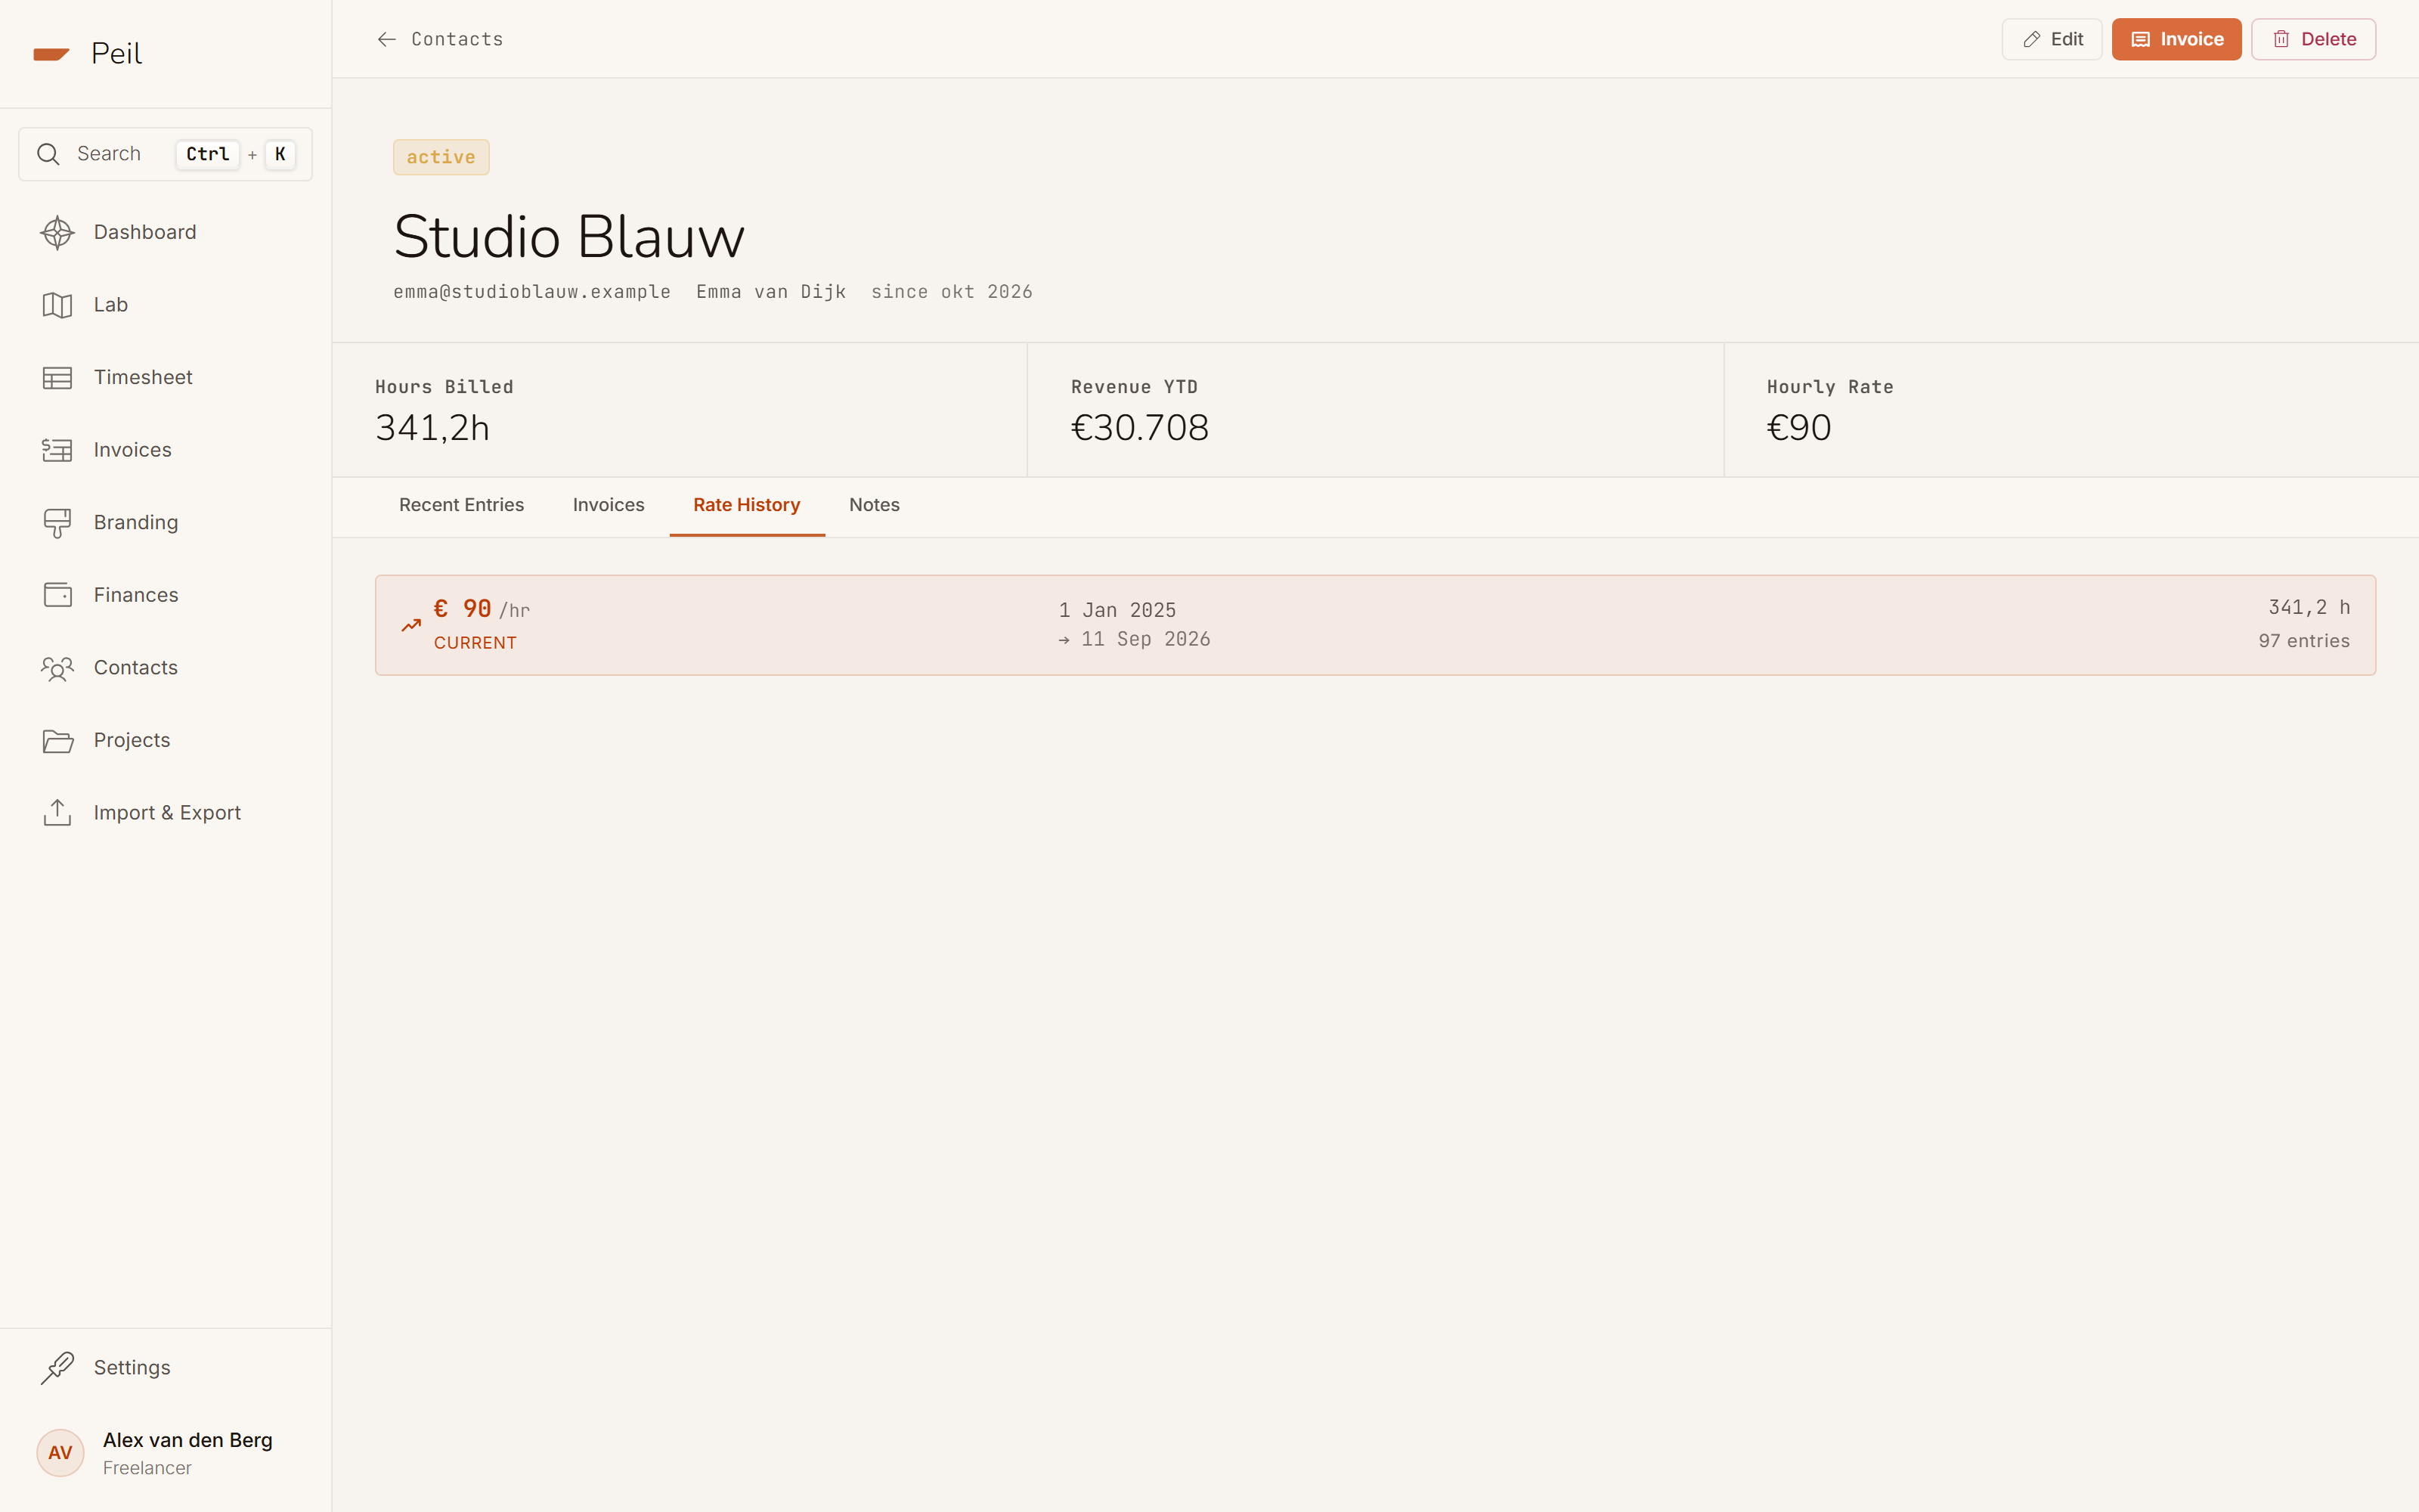Click the Peil logo mark
Screen dimensions: 2419x1512
(x=51, y=54)
